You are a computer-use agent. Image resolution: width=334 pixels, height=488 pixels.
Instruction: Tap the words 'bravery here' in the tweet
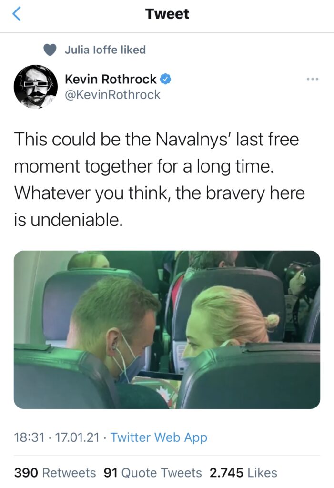[255, 193]
